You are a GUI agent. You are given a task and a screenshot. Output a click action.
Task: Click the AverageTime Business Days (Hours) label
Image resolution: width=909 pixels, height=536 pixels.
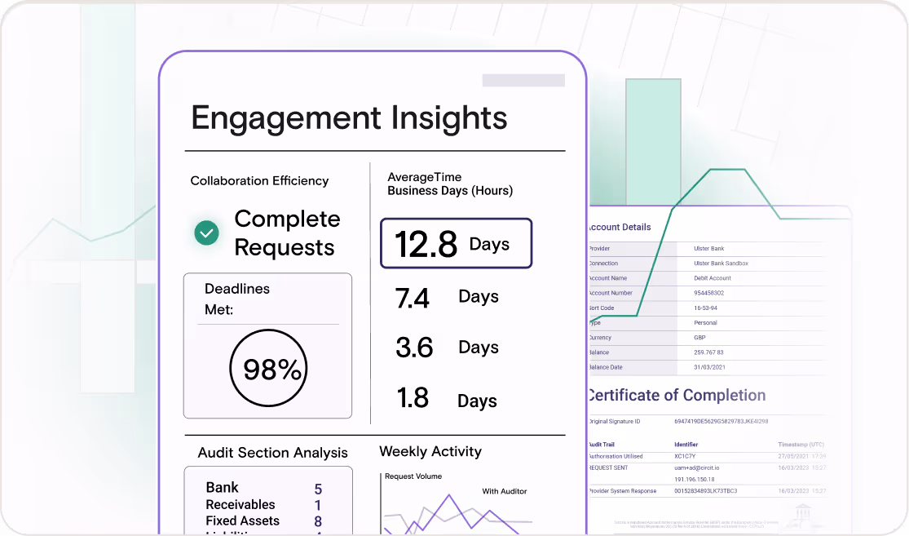tap(450, 184)
